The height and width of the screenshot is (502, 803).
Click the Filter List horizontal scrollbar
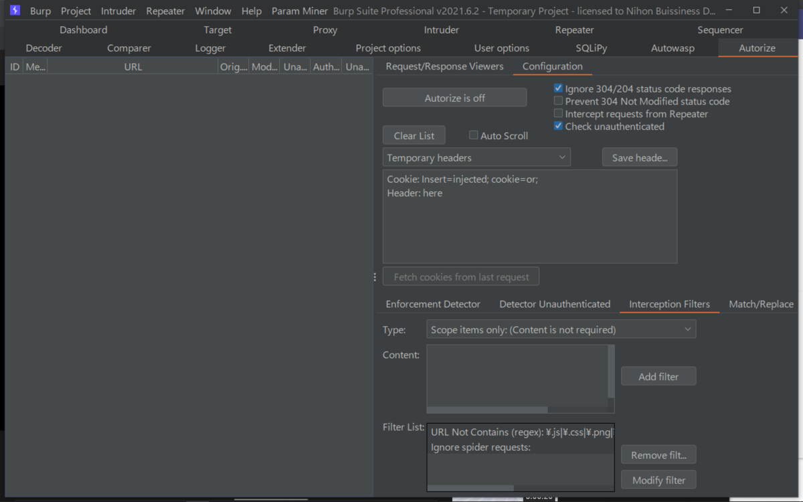tap(471, 488)
